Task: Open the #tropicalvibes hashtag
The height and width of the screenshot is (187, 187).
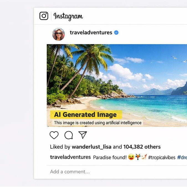Action: pyautogui.click(x=162, y=157)
